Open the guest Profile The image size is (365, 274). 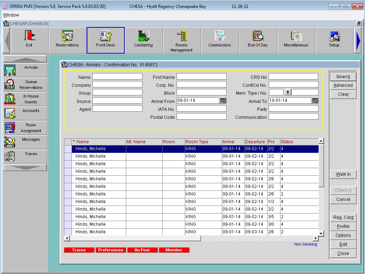(343, 226)
